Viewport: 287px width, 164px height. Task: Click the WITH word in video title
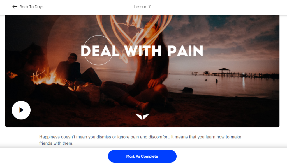143,51
